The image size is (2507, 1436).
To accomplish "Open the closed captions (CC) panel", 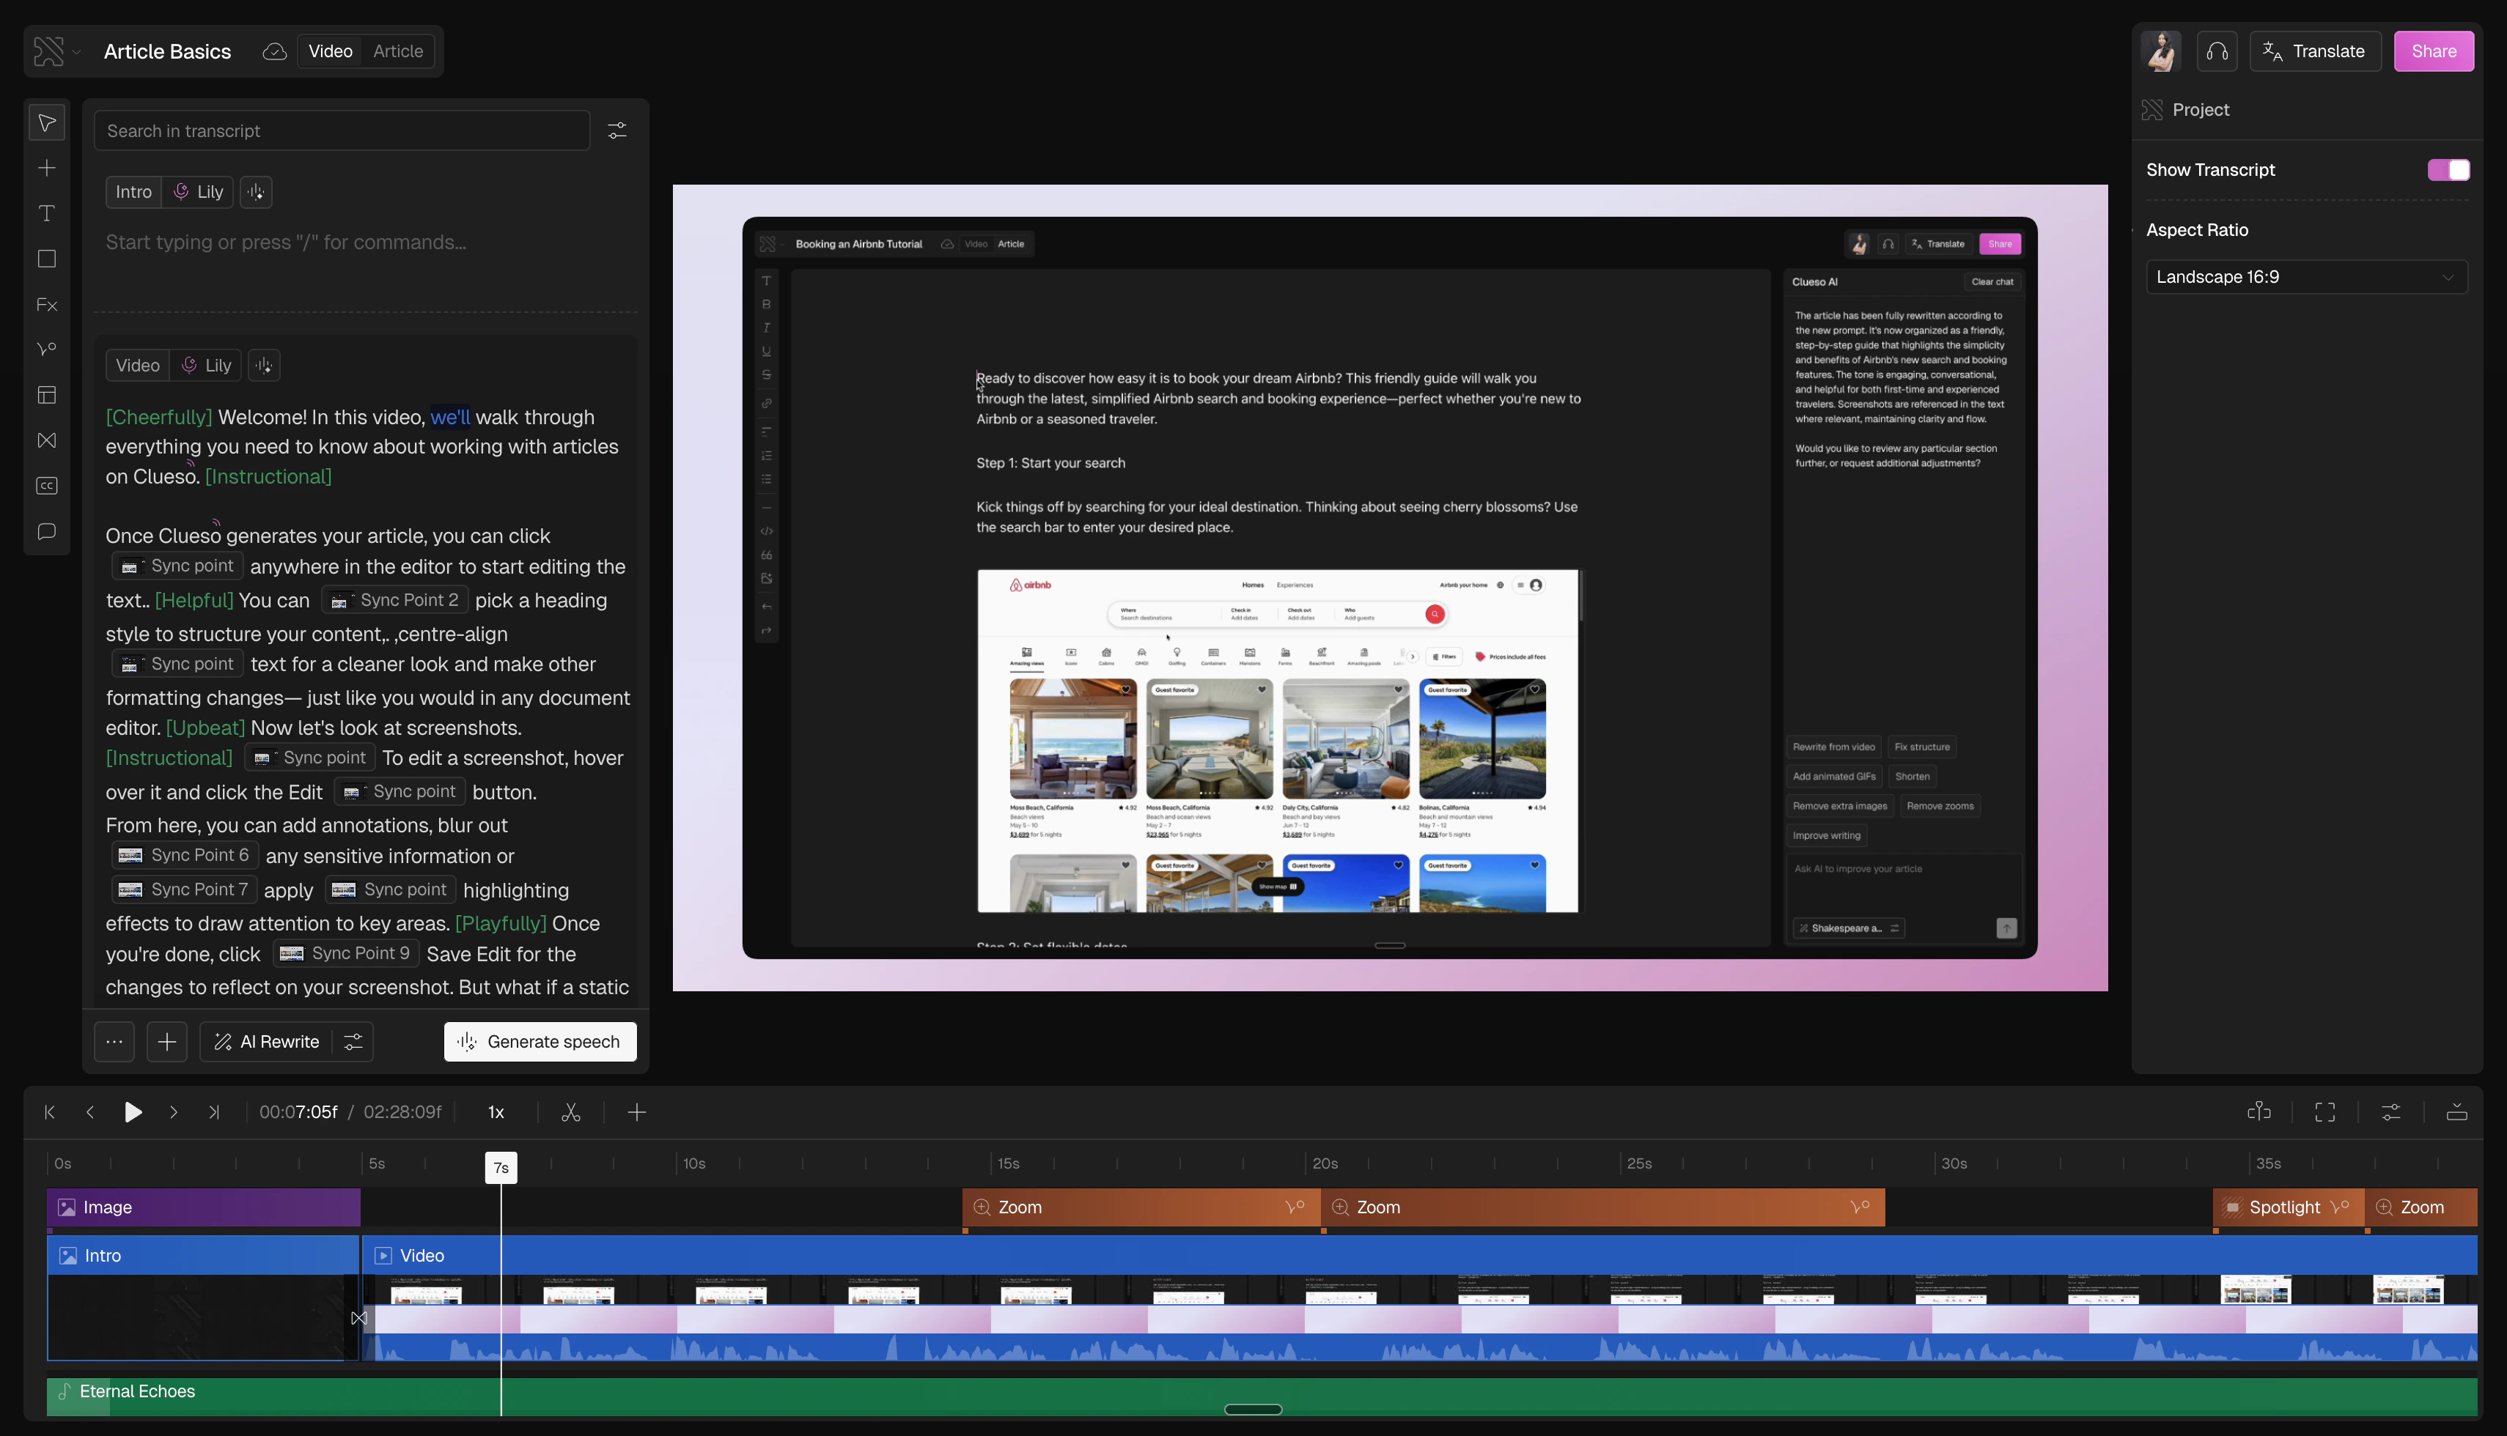I will click(x=46, y=486).
